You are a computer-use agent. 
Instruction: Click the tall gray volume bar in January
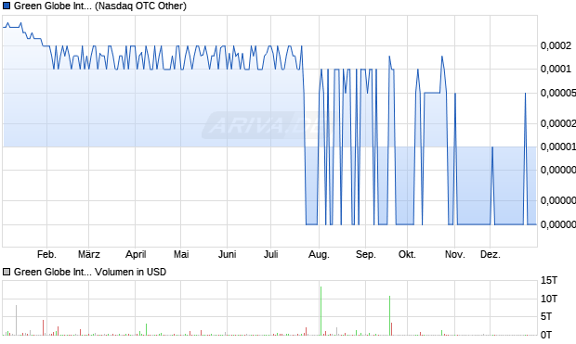16,320
